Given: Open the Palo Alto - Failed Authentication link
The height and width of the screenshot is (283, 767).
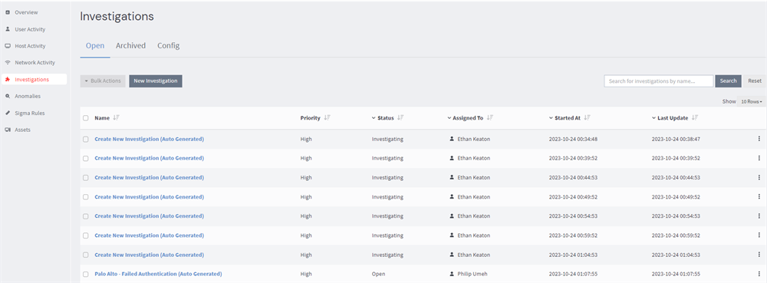Looking at the screenshot, I should 158,274.
